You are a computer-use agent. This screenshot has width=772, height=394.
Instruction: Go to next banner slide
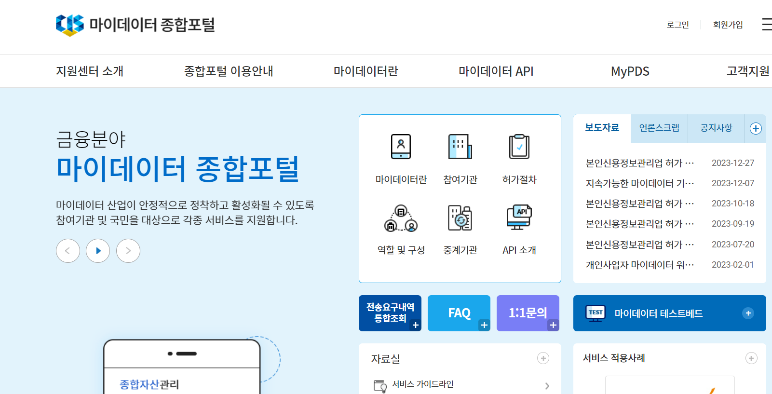tap(128, 251)
